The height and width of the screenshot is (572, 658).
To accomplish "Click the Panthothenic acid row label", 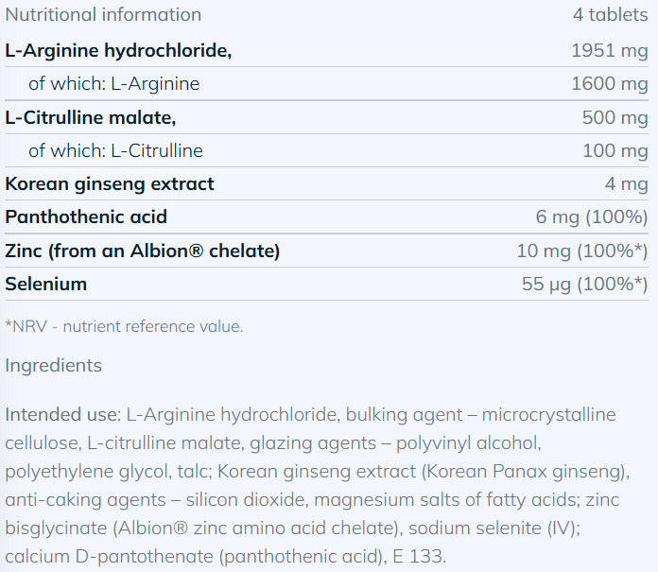I will click(x=86, y=217).
